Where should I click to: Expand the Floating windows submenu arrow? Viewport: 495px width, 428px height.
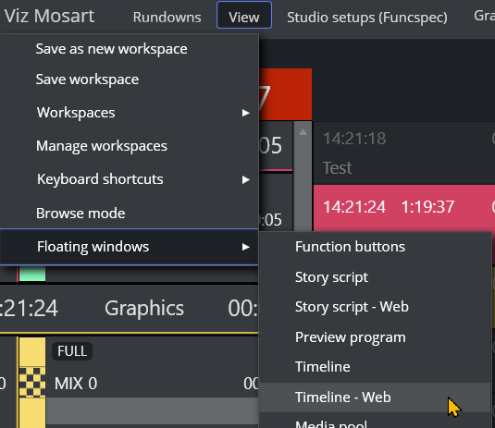click(x=245, y=247)
